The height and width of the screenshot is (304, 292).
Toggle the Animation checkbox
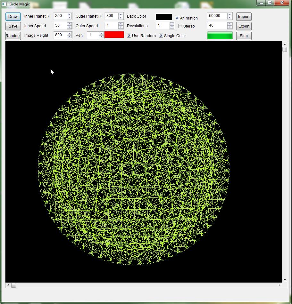pos(177,18)
